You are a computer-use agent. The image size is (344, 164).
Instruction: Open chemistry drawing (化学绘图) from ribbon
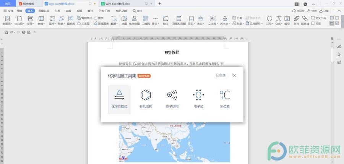(134, 20)
